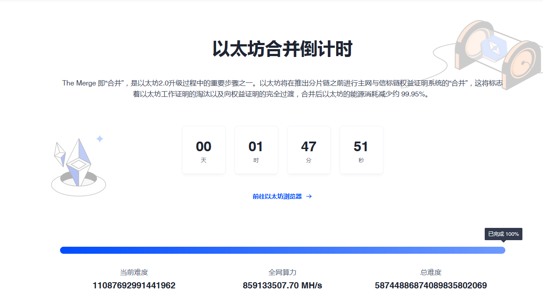Click the 以太坊合并倒计时 heading
The width and height of the screenshot is (543, 291).
[283, 49]
